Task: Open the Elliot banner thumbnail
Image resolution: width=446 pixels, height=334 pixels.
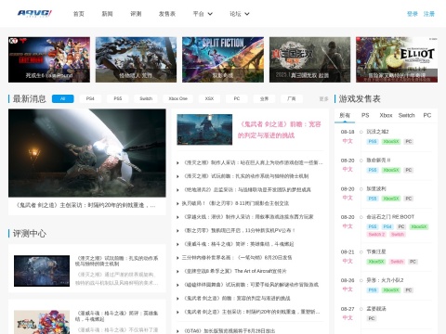Action: (397, 59)
